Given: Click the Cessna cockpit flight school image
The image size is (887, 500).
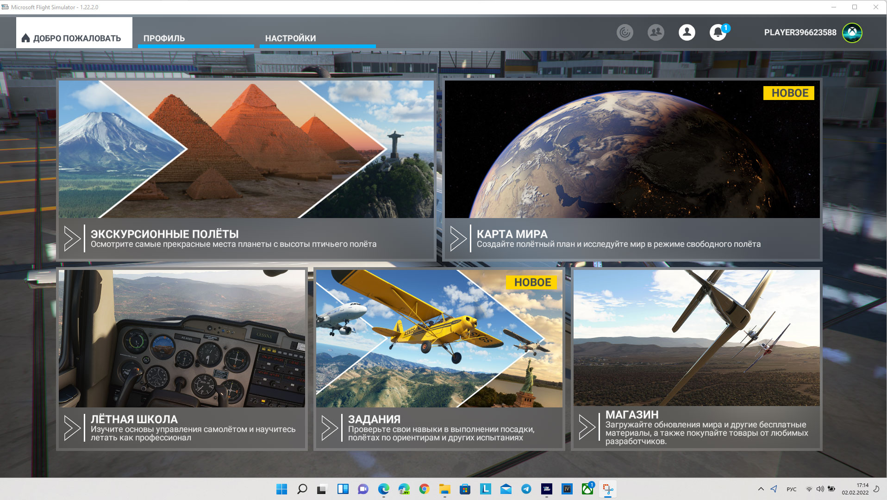Looking at the screenshot, I should pos(182,338).
